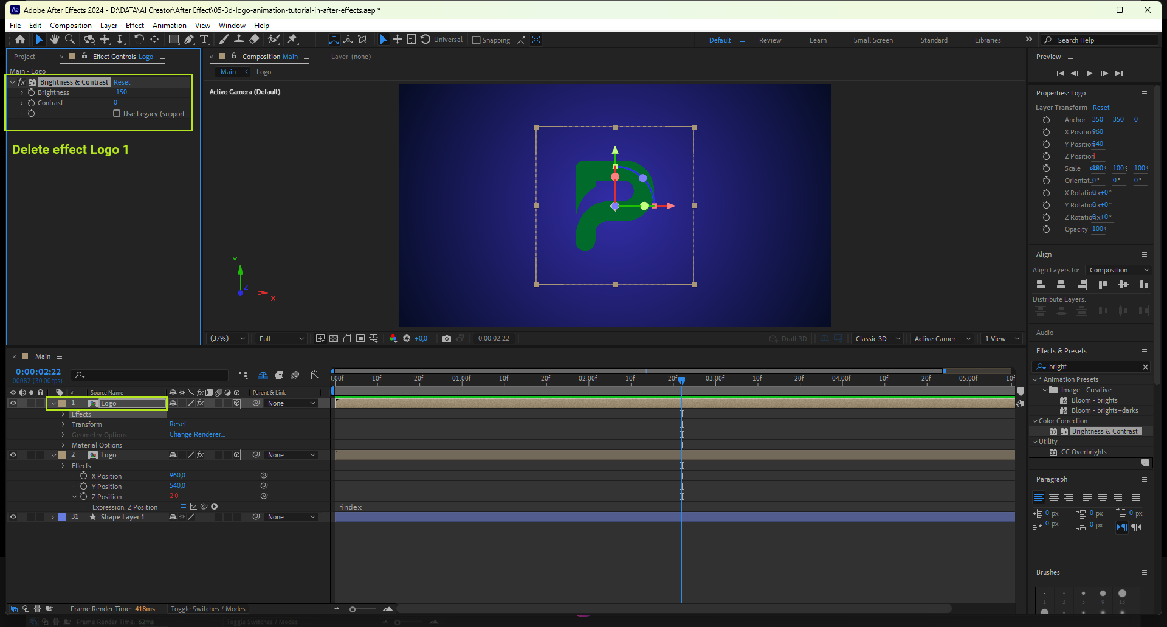Switch to the Review workspace

click(769, 40)
